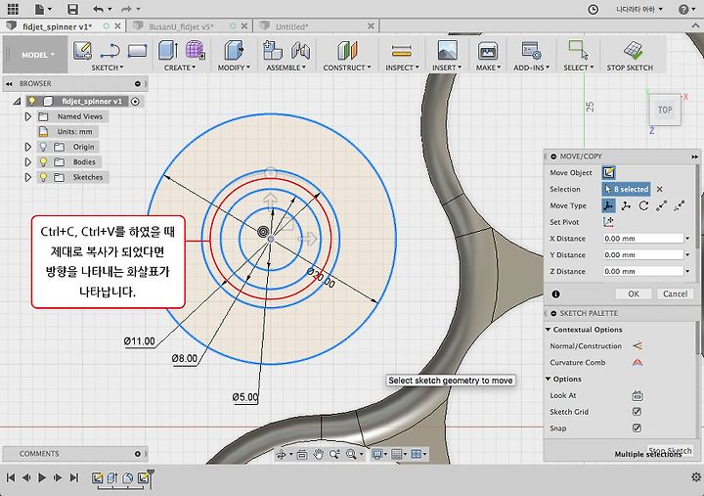Activate fidjet_spinner v1 component radio button
This screenshot has width=704, height=496.
[135, 101]
